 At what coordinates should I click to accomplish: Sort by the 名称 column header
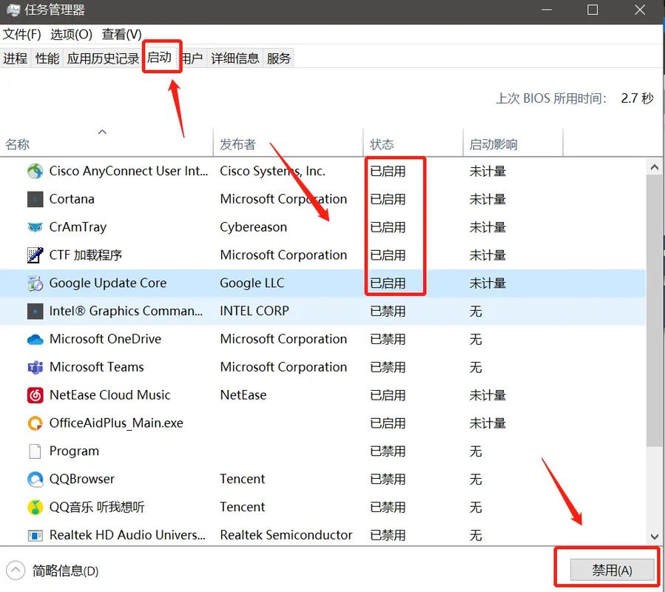[17, 144]
